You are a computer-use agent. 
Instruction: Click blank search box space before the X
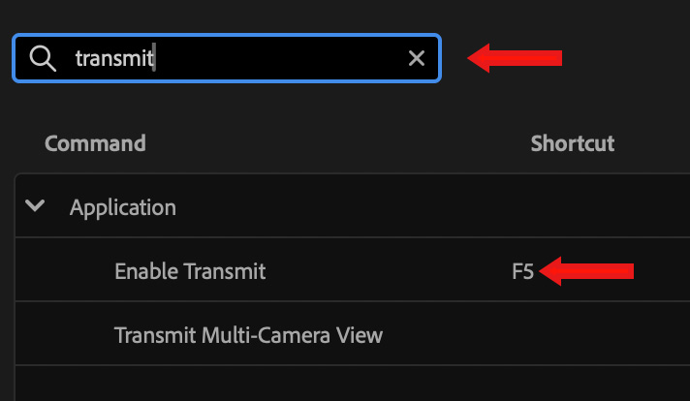[x=291, y=59]
